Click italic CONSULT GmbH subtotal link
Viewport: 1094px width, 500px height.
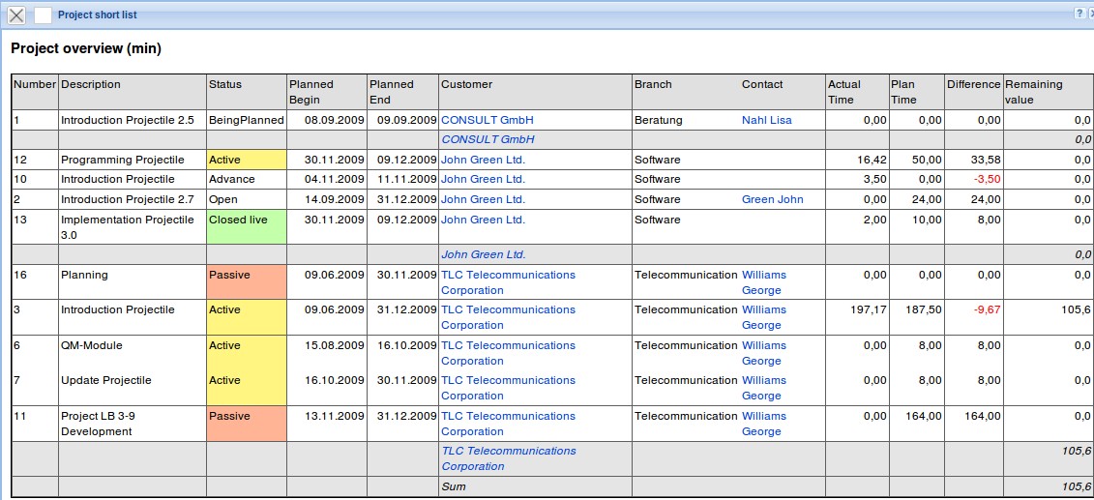(x=488, y=139)
